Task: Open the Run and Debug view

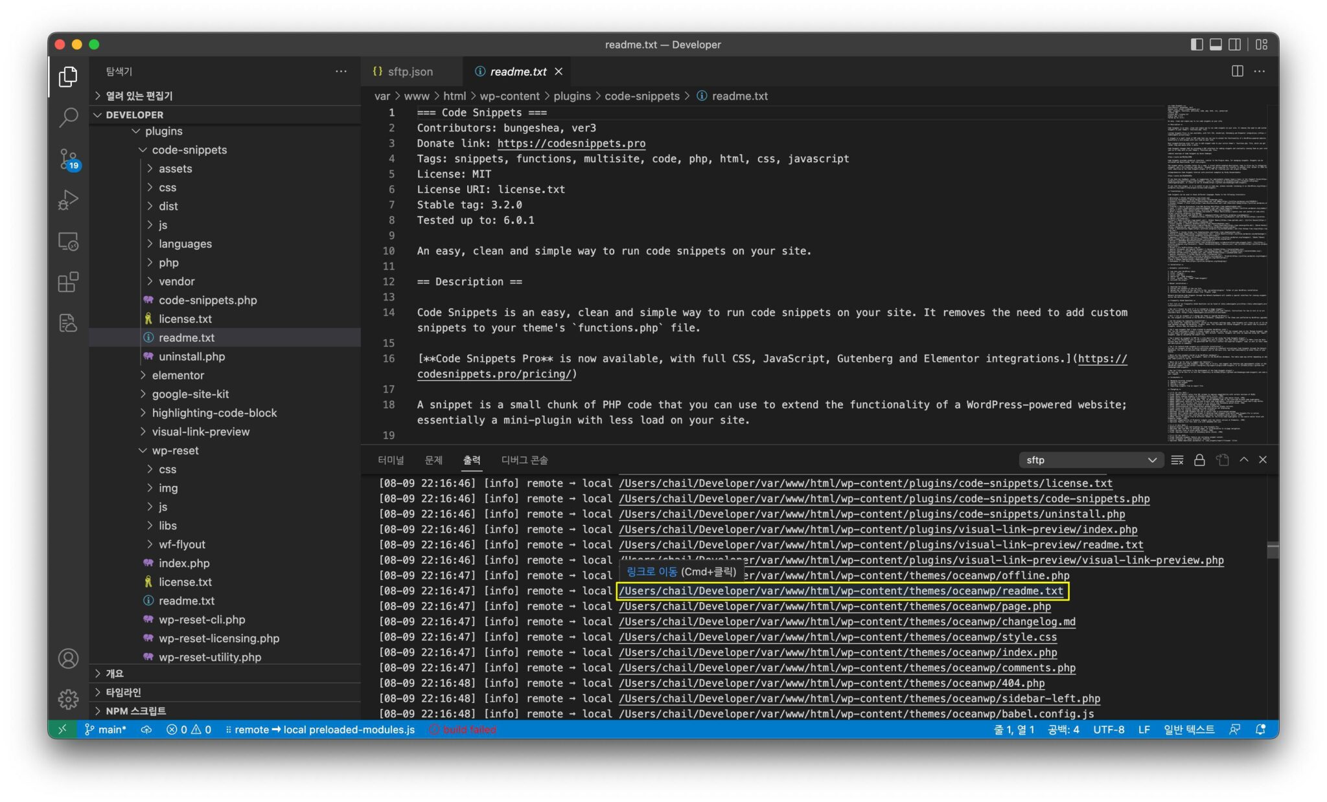Action: 68,199
